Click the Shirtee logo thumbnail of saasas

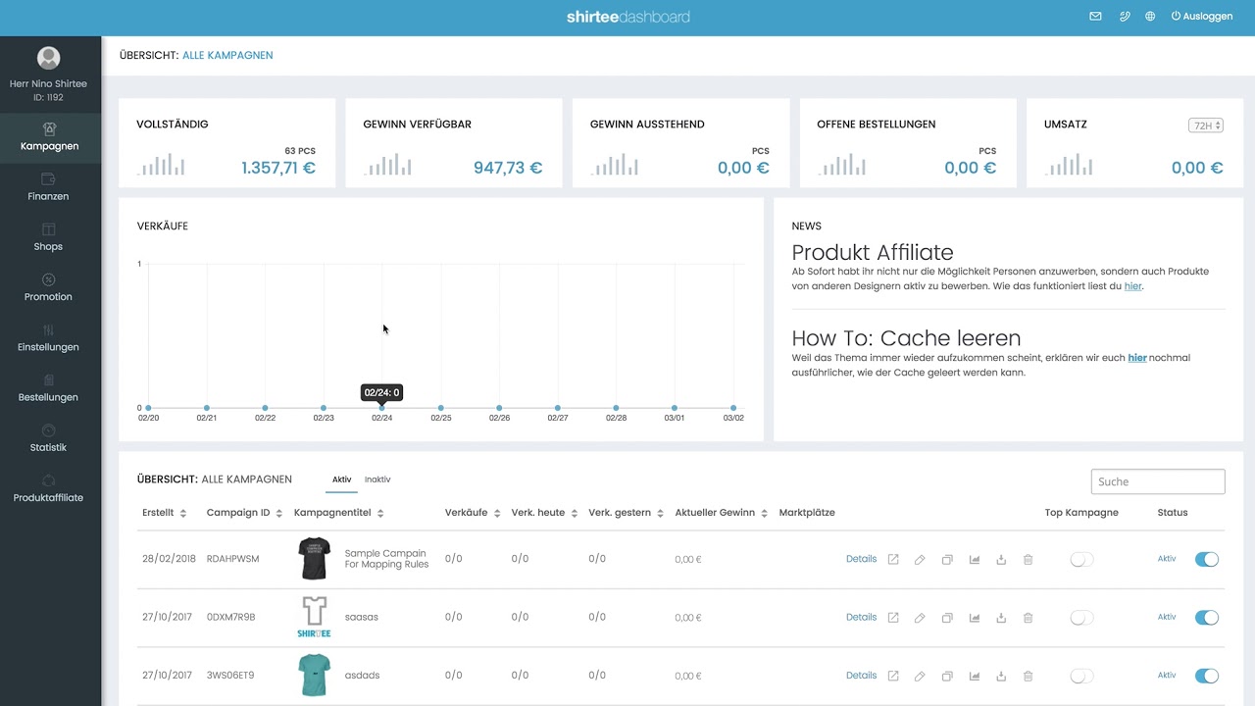tap(314, 617)
